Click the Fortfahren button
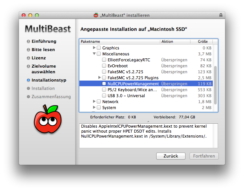The image size is (244, 191). (x=204, y=156)
